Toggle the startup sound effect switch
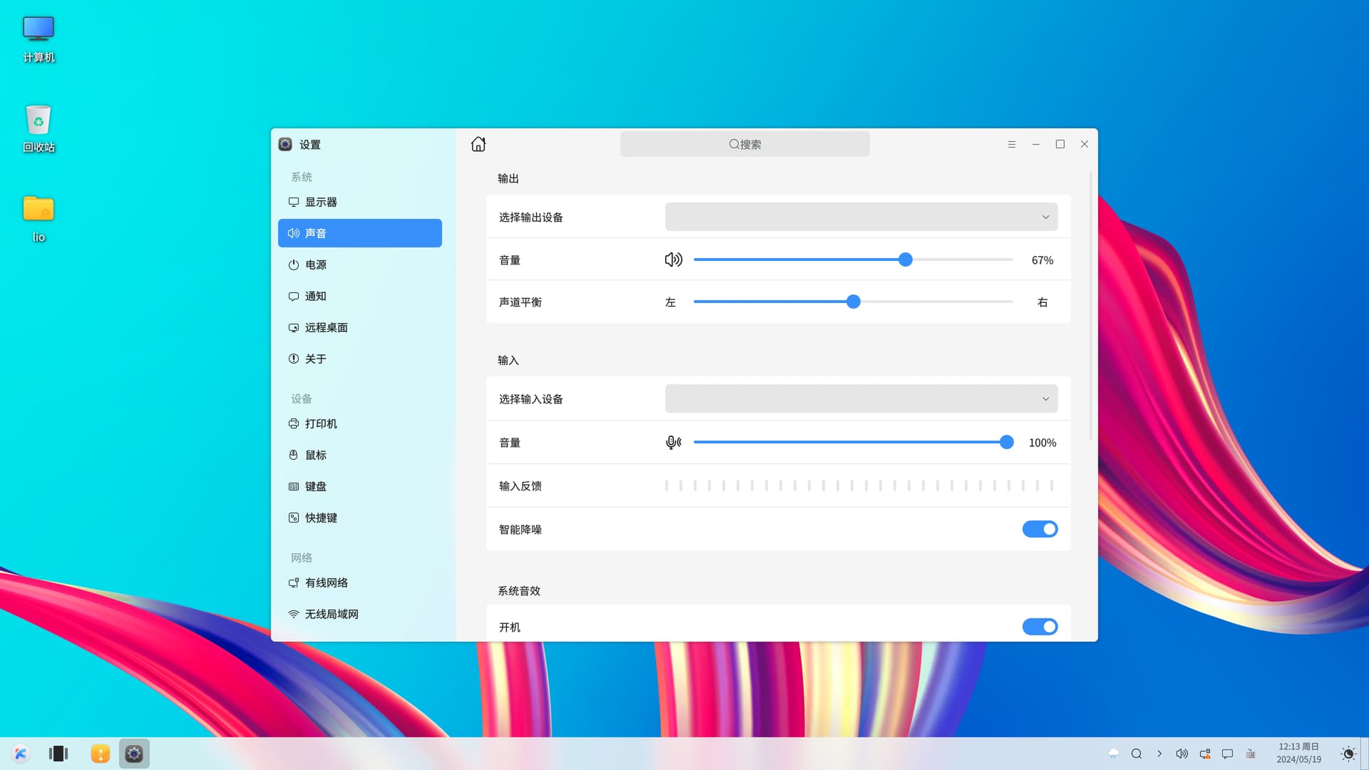The height and width of the screenshot is (770, 1369). pos(1040,627)
